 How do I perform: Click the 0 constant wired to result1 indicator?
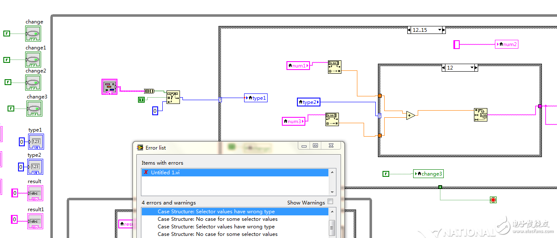(14, 219)
